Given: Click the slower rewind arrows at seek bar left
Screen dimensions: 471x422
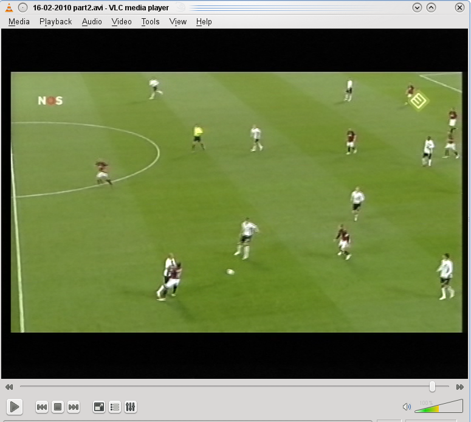Looking at the screenshot, I should click(x=9, y=387).
